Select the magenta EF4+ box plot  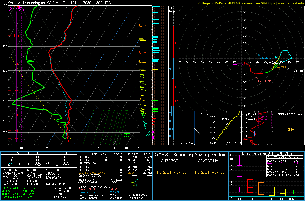click(239, 174)
